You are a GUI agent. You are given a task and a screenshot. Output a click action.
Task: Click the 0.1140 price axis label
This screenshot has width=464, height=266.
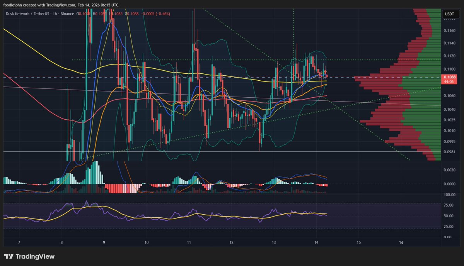pyautogui.click(x=449, y=43)
